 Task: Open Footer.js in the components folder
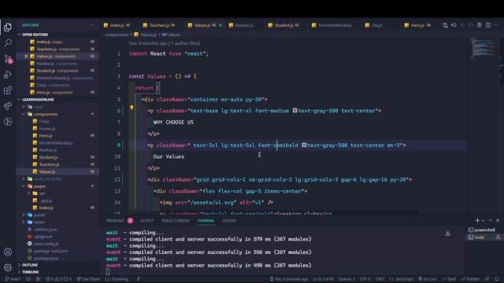click(47, 128)
